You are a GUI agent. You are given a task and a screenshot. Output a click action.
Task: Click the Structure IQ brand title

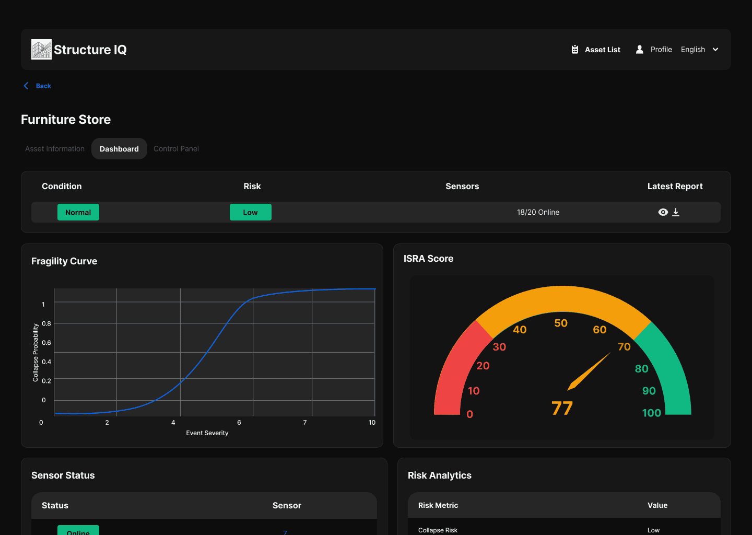[x=90, y=50]
